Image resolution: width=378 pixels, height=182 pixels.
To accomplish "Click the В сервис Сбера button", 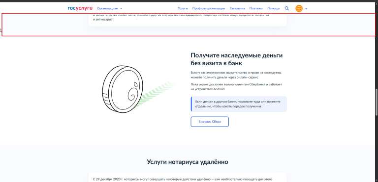I will click(x=210, y=122).
